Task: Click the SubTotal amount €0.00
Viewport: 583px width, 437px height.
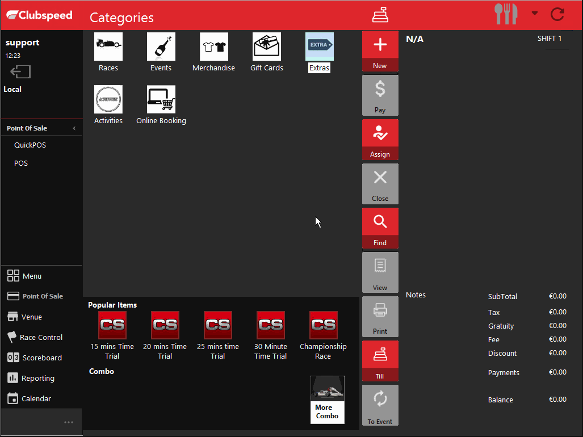Action: [557, 296]
